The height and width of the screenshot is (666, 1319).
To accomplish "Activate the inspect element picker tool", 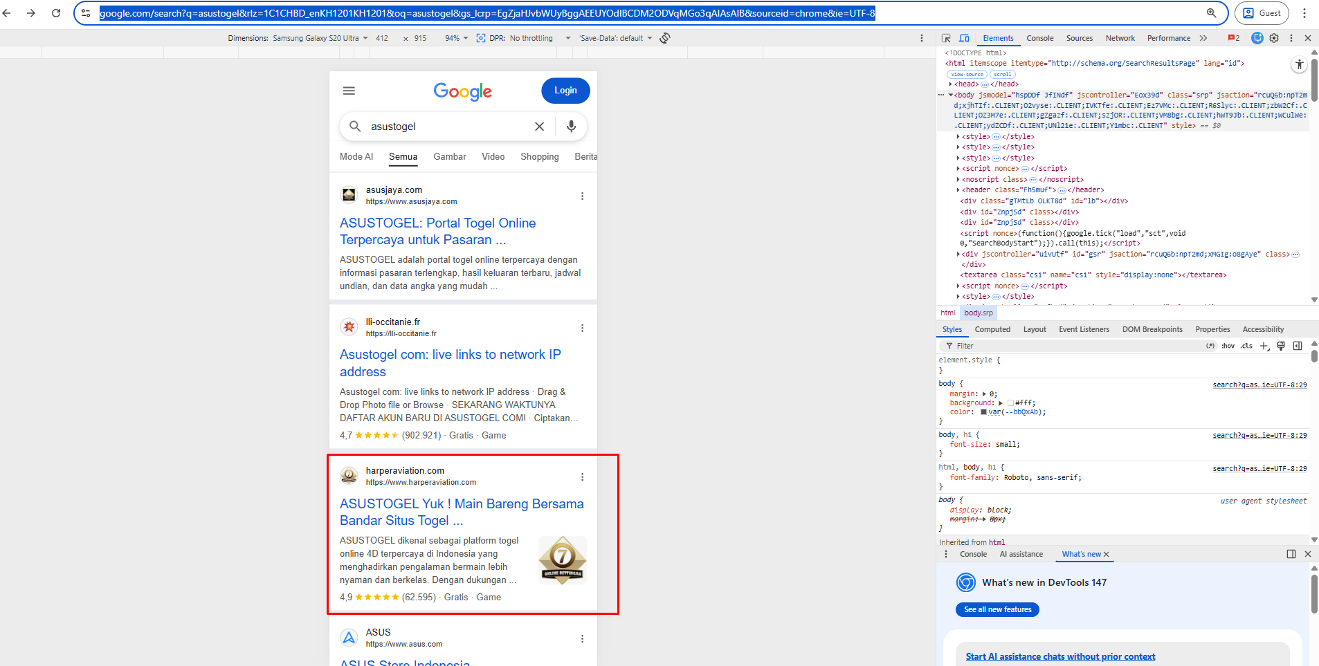I will point(946,38).
